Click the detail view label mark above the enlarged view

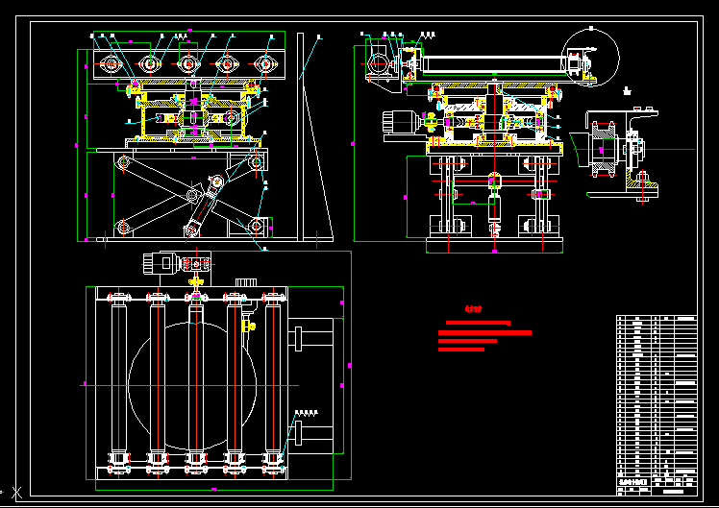628,91
